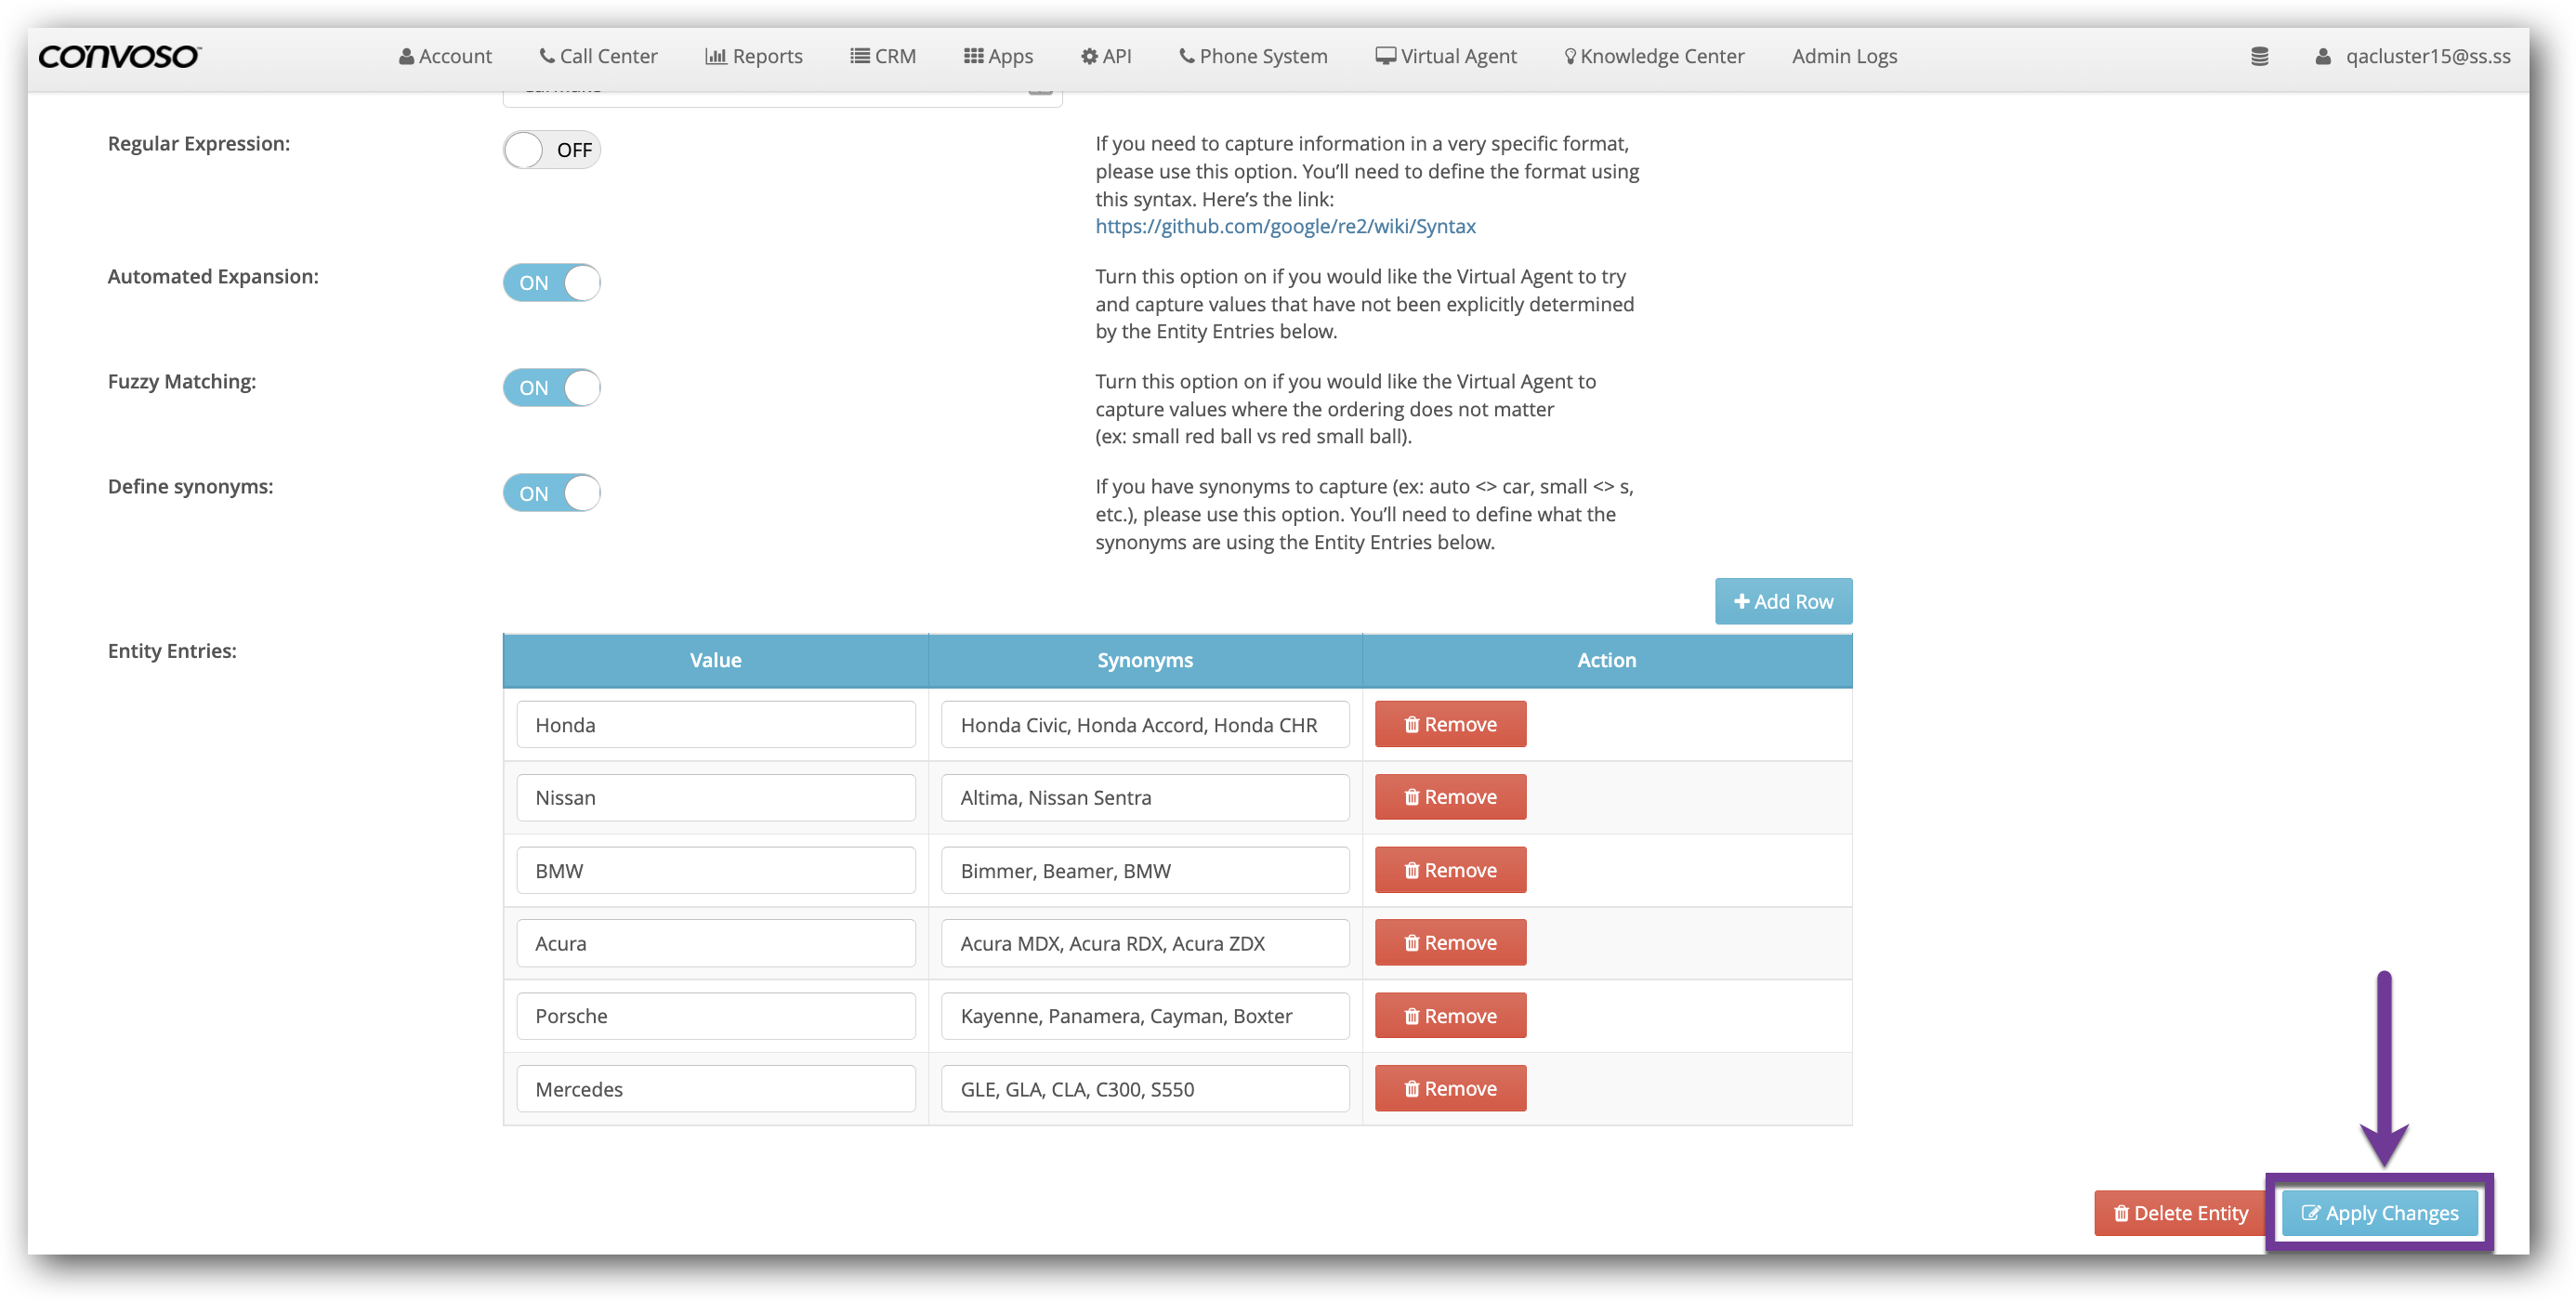Click the user profile icon beside qacluster15
The height and width of the screenshot is (1301, 2576).
point(2323,57)
